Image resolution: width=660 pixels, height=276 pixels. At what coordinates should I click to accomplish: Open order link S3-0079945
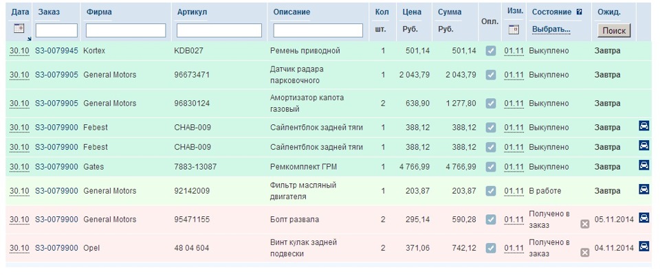56,51
